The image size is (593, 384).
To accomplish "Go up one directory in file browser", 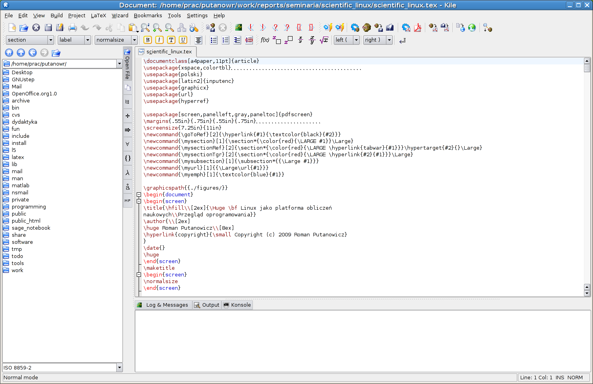I will [21, 53].
